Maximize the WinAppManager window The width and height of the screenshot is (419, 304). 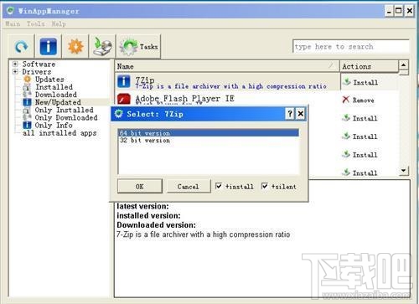tap(399, 11)
